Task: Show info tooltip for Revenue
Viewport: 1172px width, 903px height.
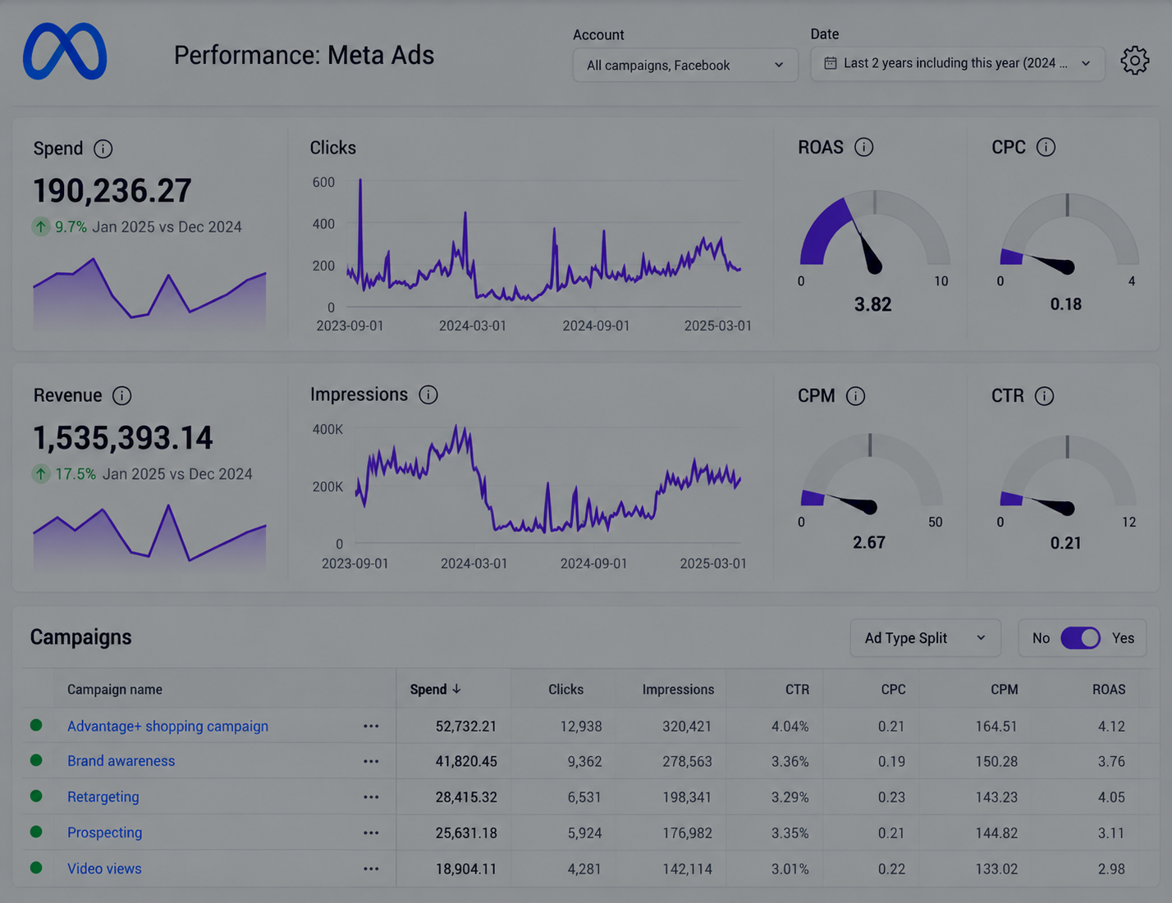Action: tap(121, 395)
